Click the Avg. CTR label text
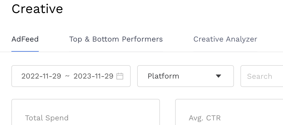Screen dimensions: 283x125 205,118
